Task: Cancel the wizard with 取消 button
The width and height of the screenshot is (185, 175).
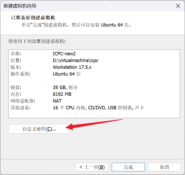Action: [164, 167]
